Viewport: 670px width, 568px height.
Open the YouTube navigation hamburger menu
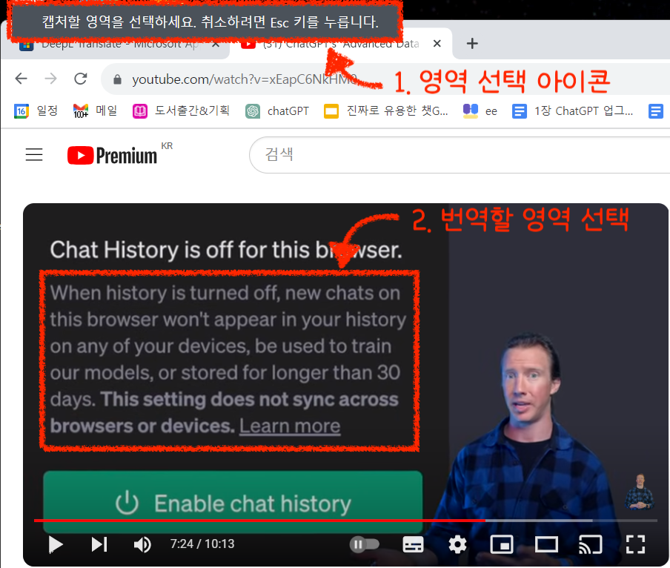click(x=33, y=154)
